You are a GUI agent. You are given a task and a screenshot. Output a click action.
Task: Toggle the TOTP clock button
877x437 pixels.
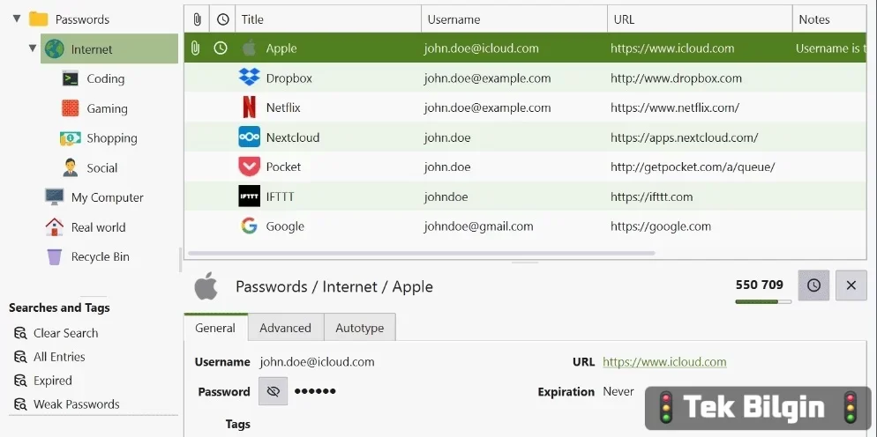click(813, 285)
